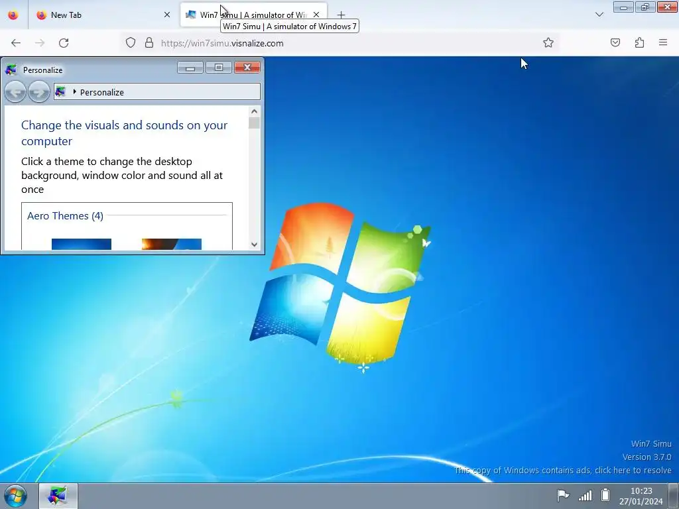Open the Windows Start orb
Screen dimensions: 679x509
click(15, 496)
